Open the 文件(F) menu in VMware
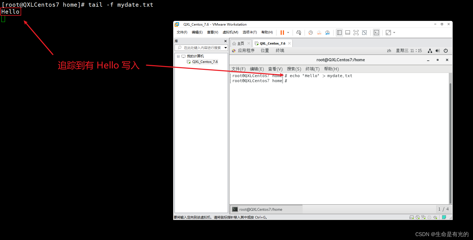This screenshot has height=240, width=473. click(x=182, y=32)
